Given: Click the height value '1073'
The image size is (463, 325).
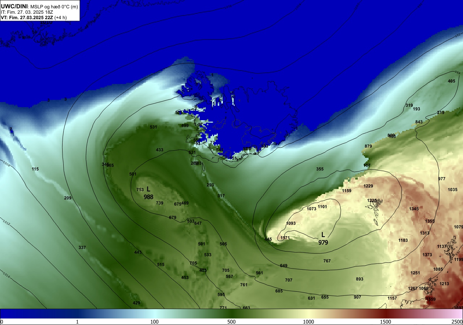Looking at the screenshot, I should coord(311,209).
